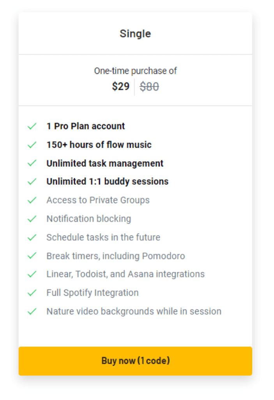This screenshot has height=400, width=274.
Task: Select the Unlimited task management text
Action: [105, 163]
